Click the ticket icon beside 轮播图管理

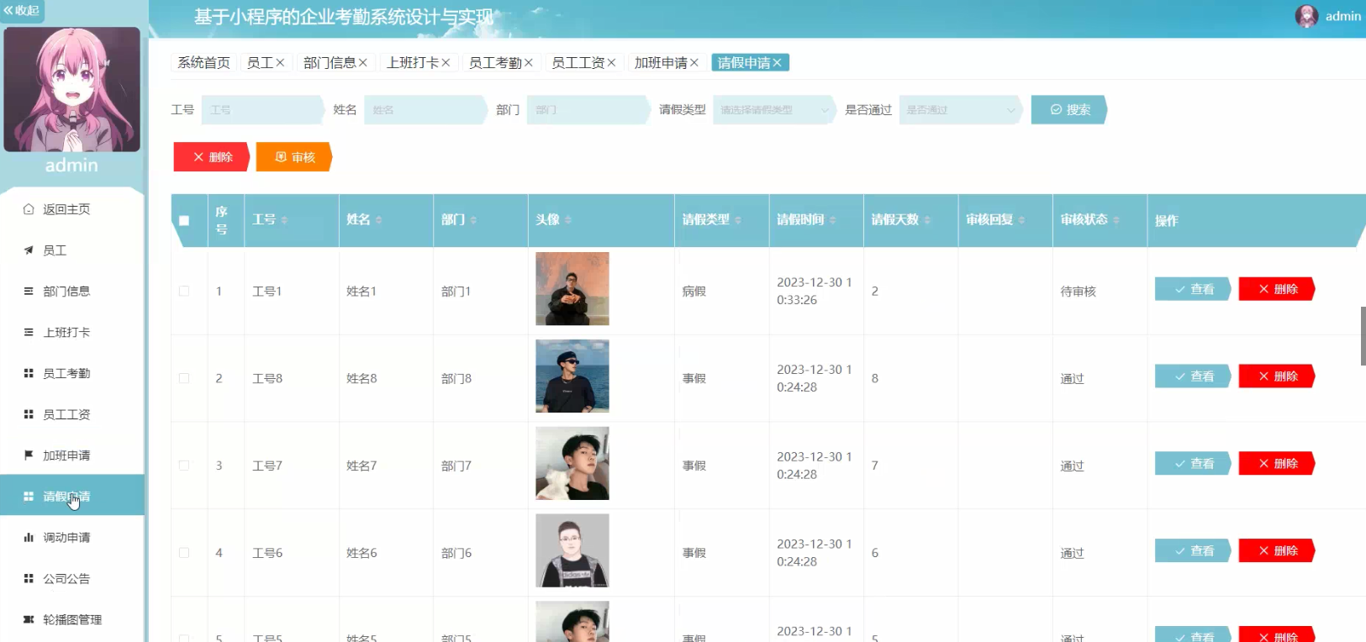point(29,619)
